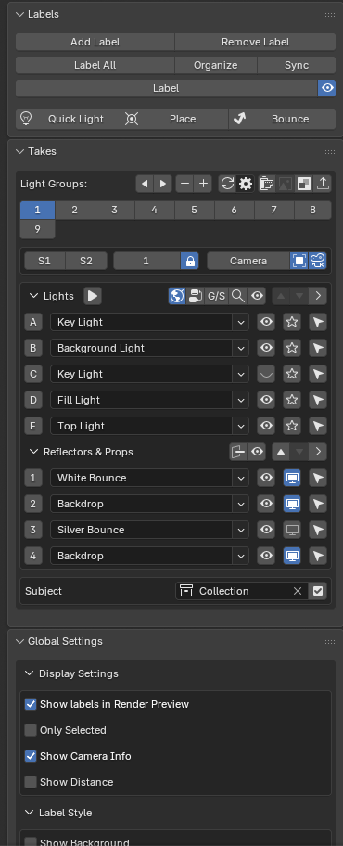Viewport: 343px width, 846px height.
Task: Activate the Place light tool
Action: tap(174, 120)
